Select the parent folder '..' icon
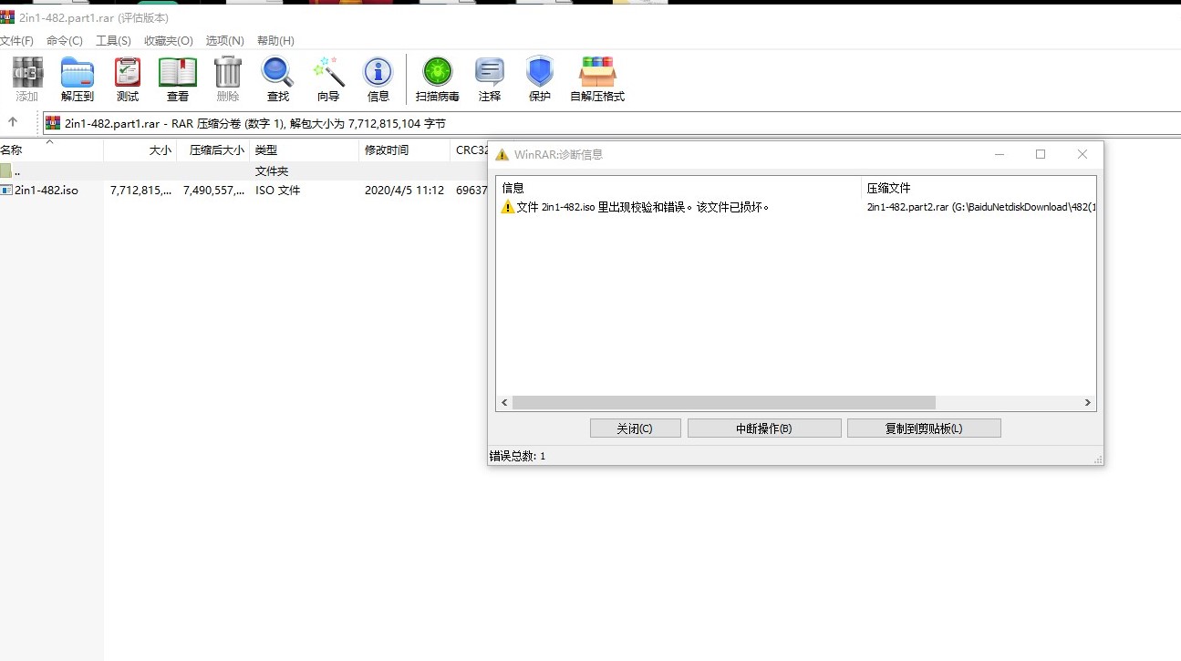 click(5, 170)
